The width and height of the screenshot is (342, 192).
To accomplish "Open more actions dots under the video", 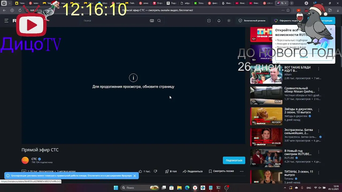I will tap(242, 171).
